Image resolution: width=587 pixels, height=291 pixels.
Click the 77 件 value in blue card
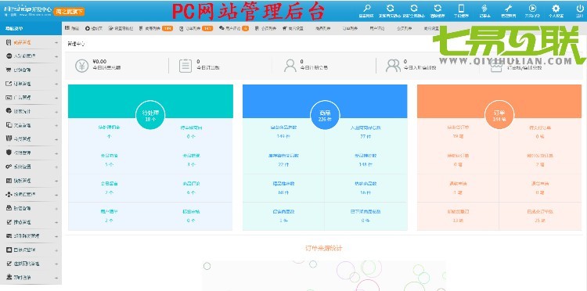point(366,137)
